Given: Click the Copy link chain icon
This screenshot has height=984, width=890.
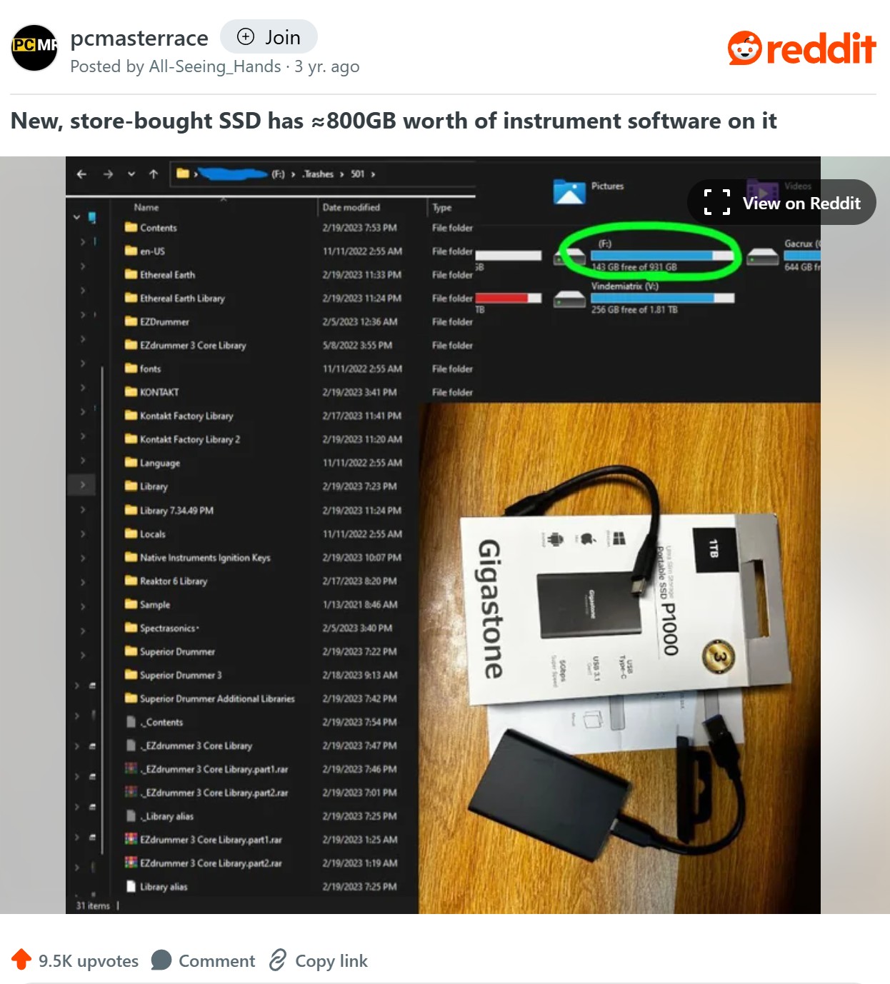Looking at the screenshot, I should [x=278, y=960].
